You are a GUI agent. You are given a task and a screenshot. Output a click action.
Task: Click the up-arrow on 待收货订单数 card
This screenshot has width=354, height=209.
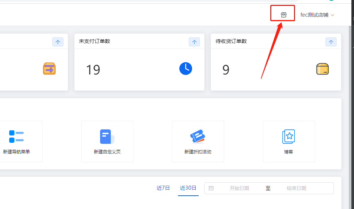[331, 42]
